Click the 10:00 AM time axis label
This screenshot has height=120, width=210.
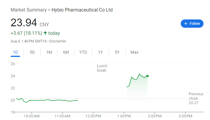click(32, 116)
